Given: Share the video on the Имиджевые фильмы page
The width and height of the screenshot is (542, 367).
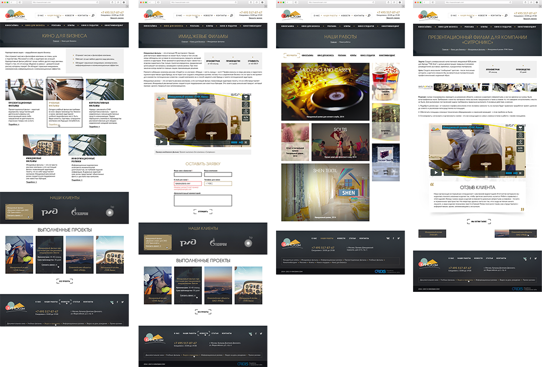Looking at the screenshot, I should (x=246, y=111).
